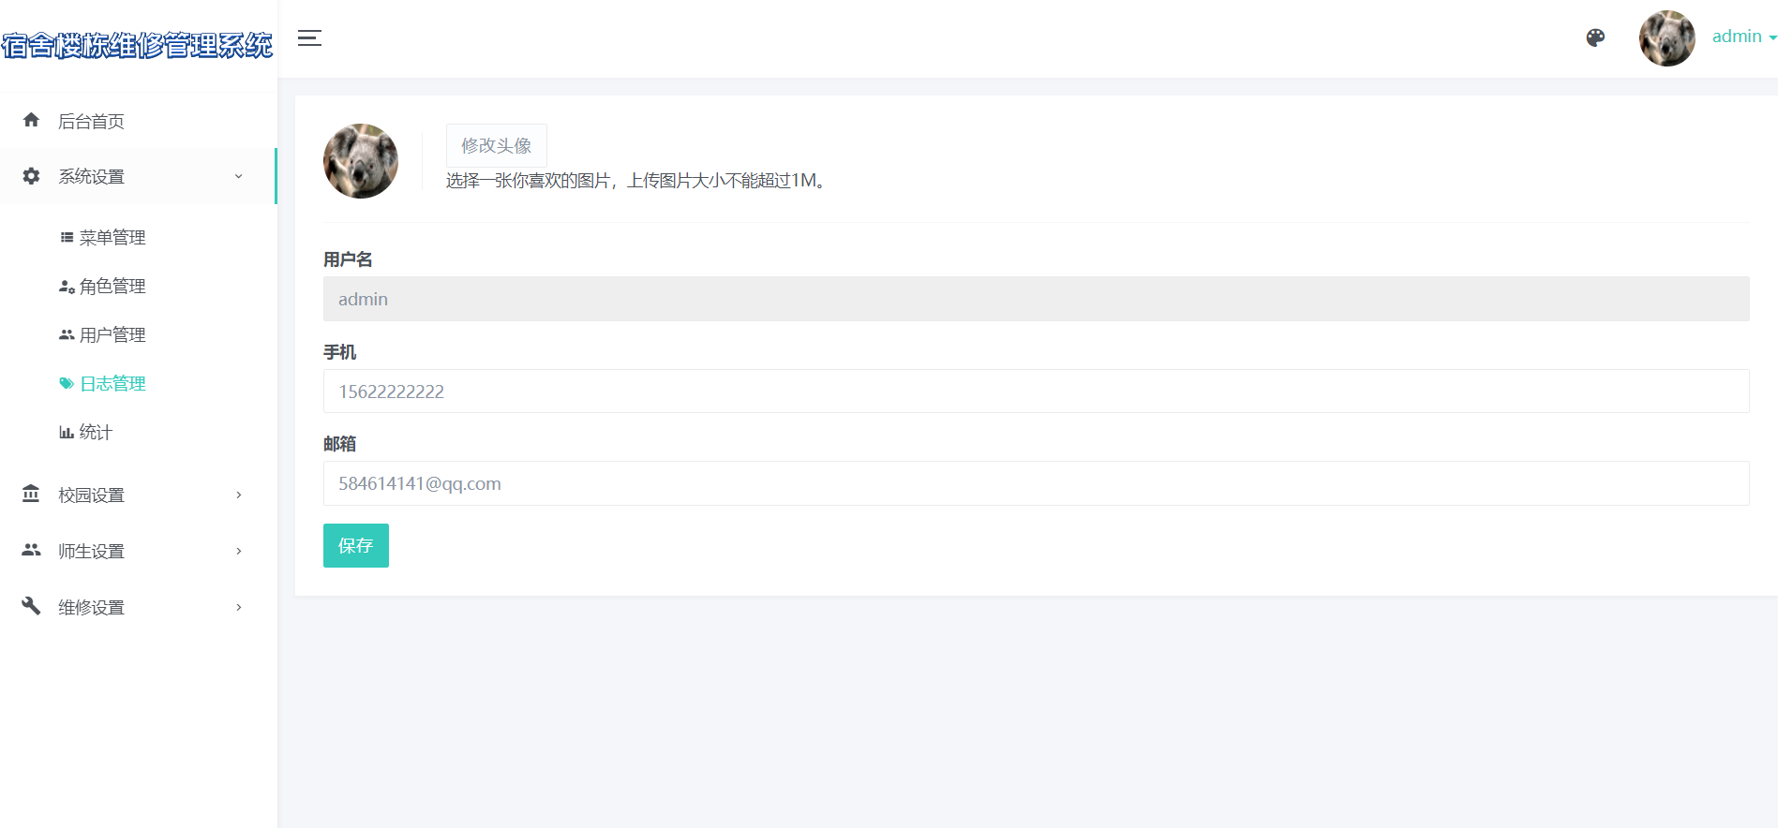
Task: Open 日志管理 submenu item
Action: [112, 384]
